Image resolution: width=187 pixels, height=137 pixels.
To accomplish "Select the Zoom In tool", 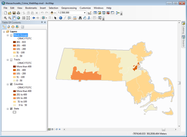I will coord(5,18).
